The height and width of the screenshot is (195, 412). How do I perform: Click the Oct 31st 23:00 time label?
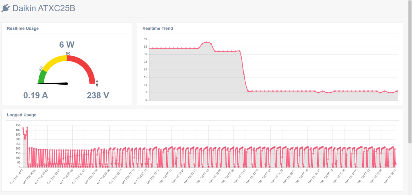coord(128,176)
